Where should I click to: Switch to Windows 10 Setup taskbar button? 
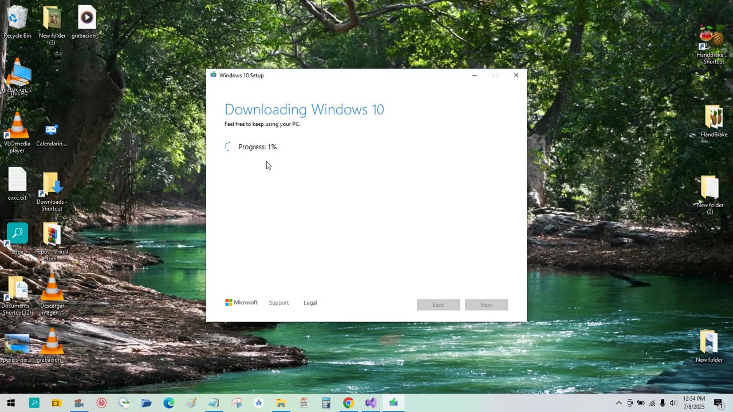(x=393, y=403)
